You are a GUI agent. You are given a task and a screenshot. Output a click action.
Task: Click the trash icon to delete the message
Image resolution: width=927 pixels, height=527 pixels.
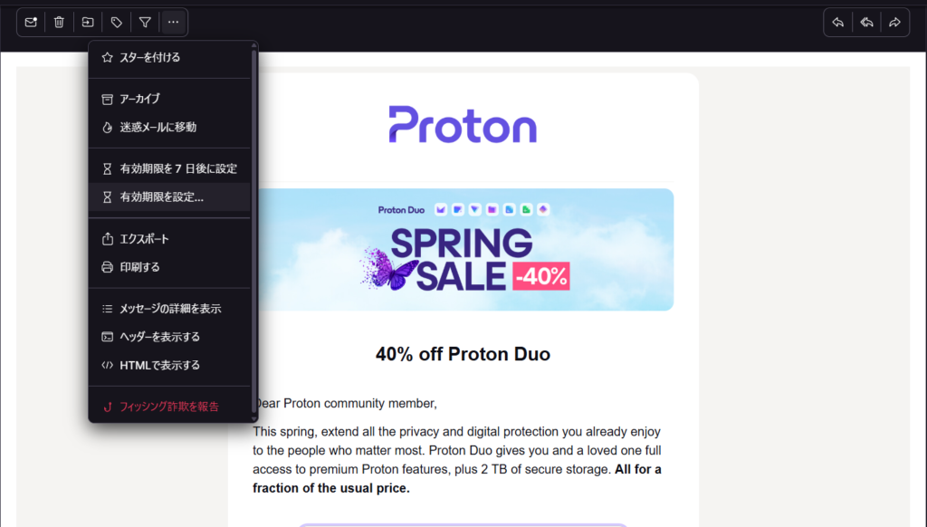[59, 22]
